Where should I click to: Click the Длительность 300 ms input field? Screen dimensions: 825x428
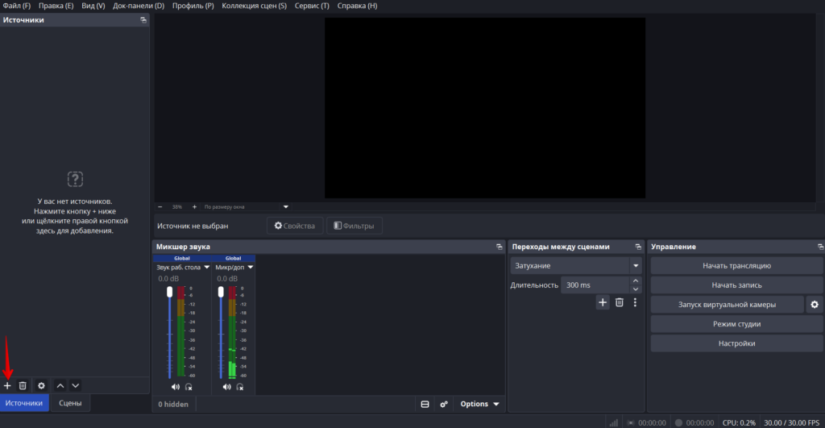(x=595, y=285)
